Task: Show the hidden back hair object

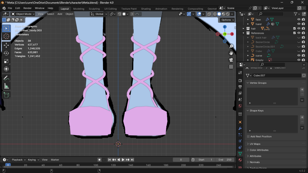Action: click(x=299, y=38)
